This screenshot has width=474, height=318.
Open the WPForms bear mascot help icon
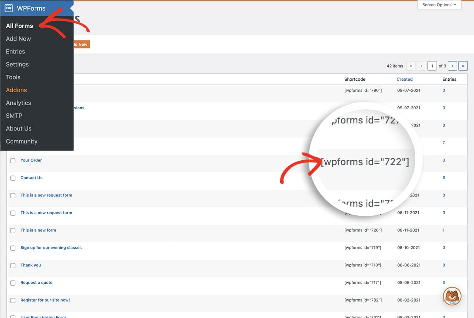click(x=452, y=296)
